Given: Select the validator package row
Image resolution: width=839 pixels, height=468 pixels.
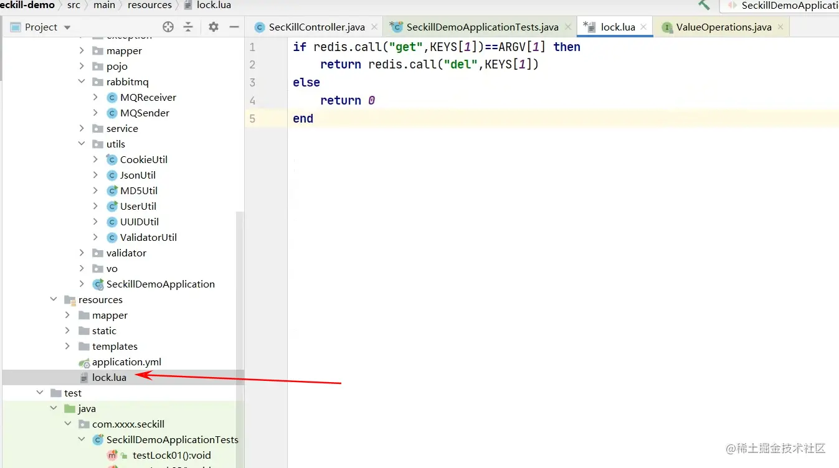Looking at the screenshot, I should coord(123,253).
